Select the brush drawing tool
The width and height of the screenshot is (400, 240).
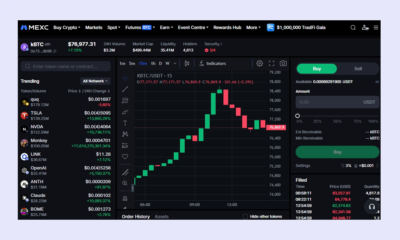click(125, 112)
